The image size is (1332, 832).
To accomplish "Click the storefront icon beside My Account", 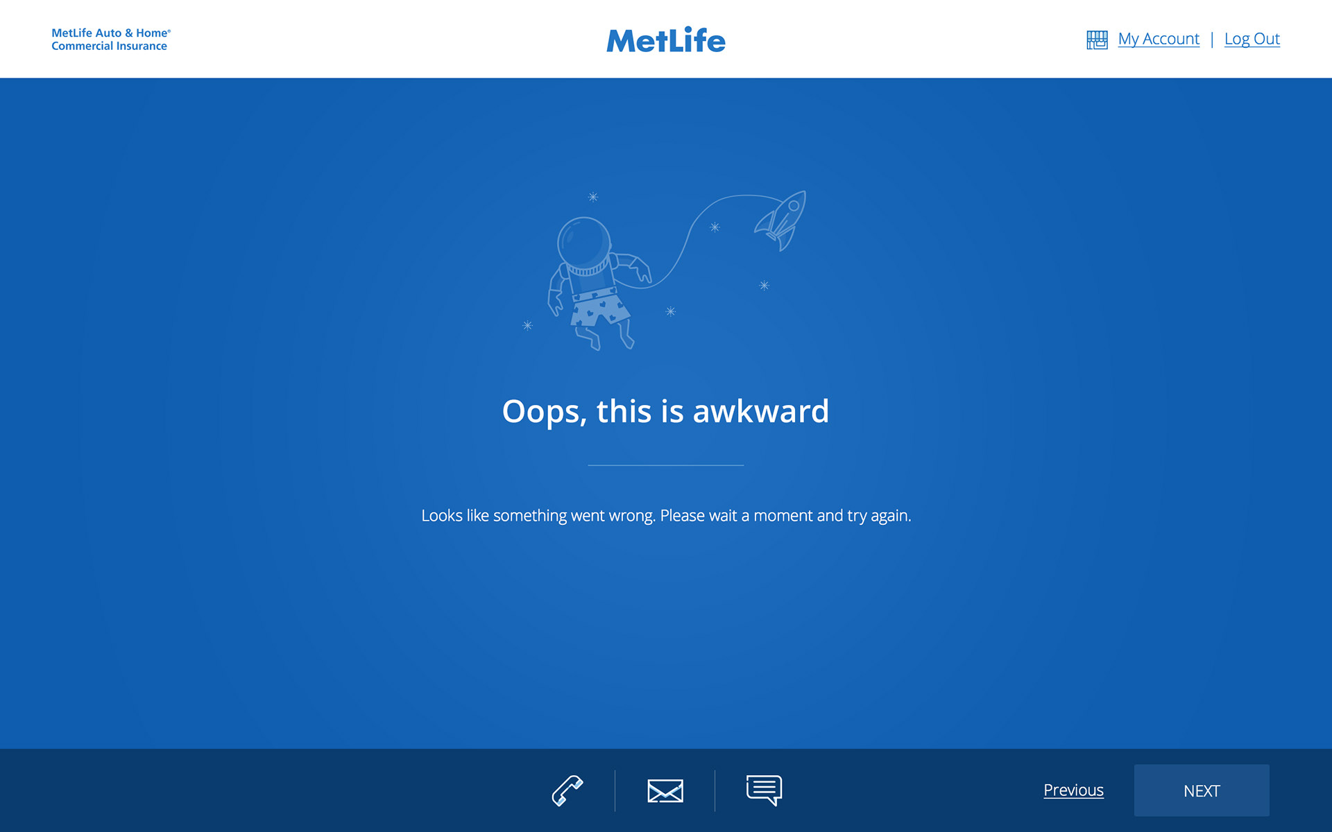I will coord(1097,40).
